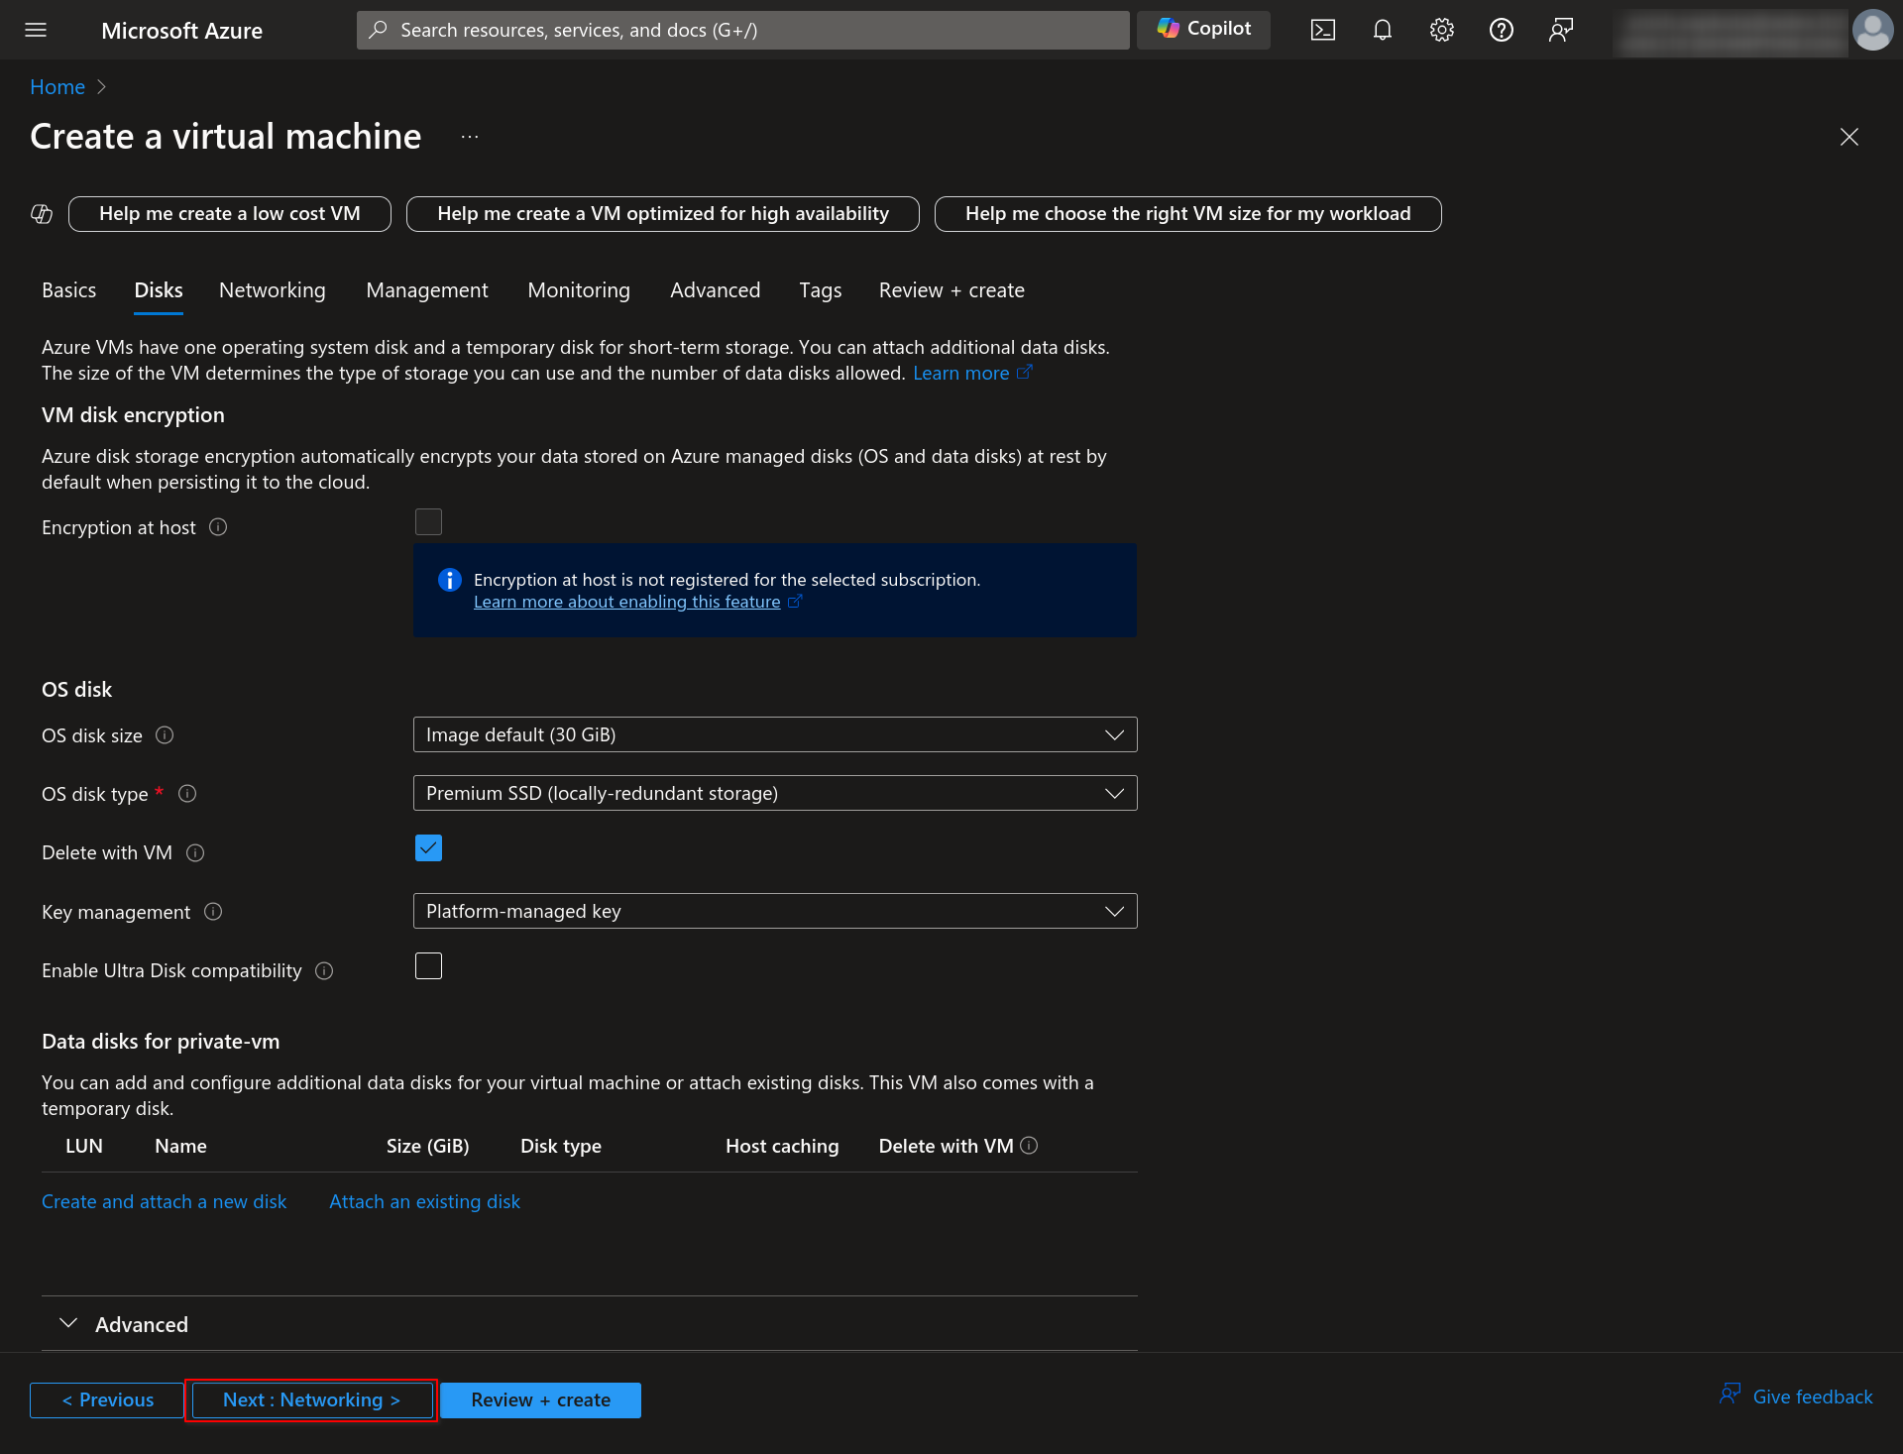Image resolution: width=1903 pixels, height=1454 pixels.
Task: Click Next : Networking
Action: coord(310,1399)
